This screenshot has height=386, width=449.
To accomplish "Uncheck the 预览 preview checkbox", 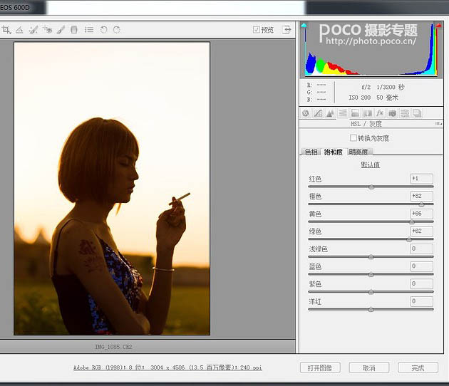I will [257, 30].
